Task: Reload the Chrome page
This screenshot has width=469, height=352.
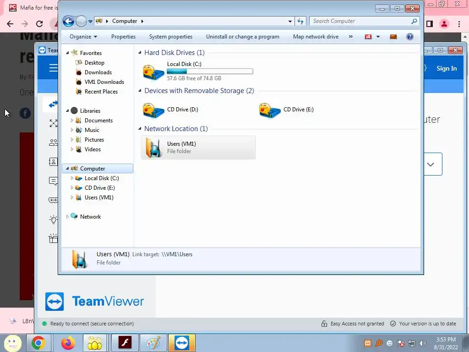Action: click(x=39, y=24)
